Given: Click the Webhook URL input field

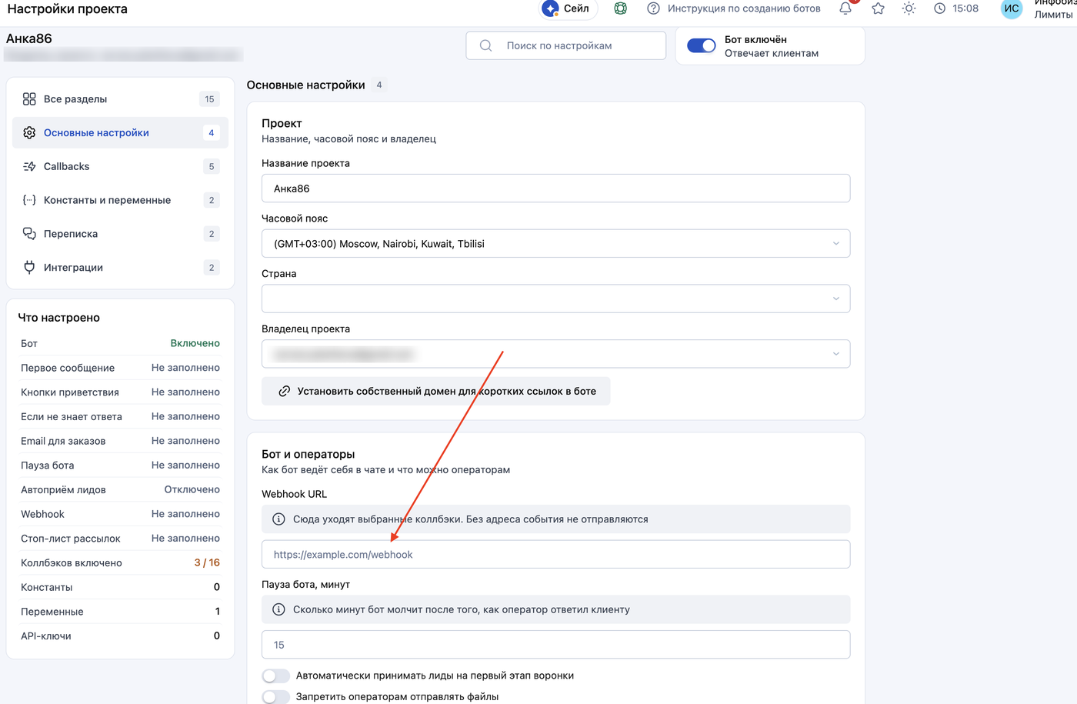Looking at the screenshot, I should pos(555,554).
